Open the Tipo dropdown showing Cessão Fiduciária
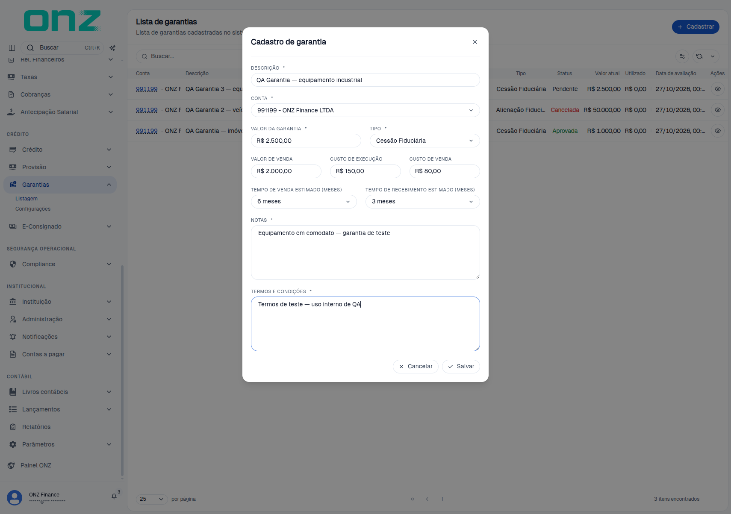 425,141
